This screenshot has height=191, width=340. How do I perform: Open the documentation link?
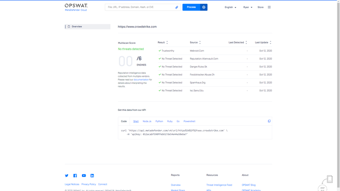pyautogui.click(x=141, y=80)
